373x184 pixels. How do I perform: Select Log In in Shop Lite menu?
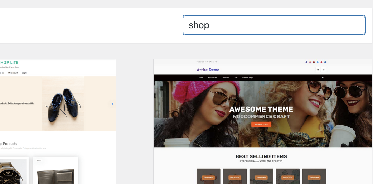pos(24,73)
